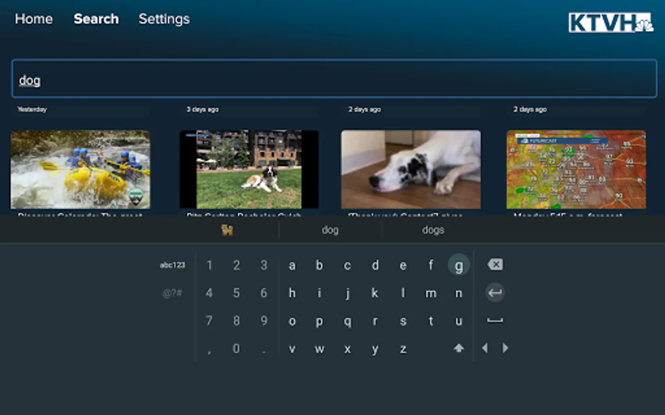Select the Search tab

[x=96, y=19]
